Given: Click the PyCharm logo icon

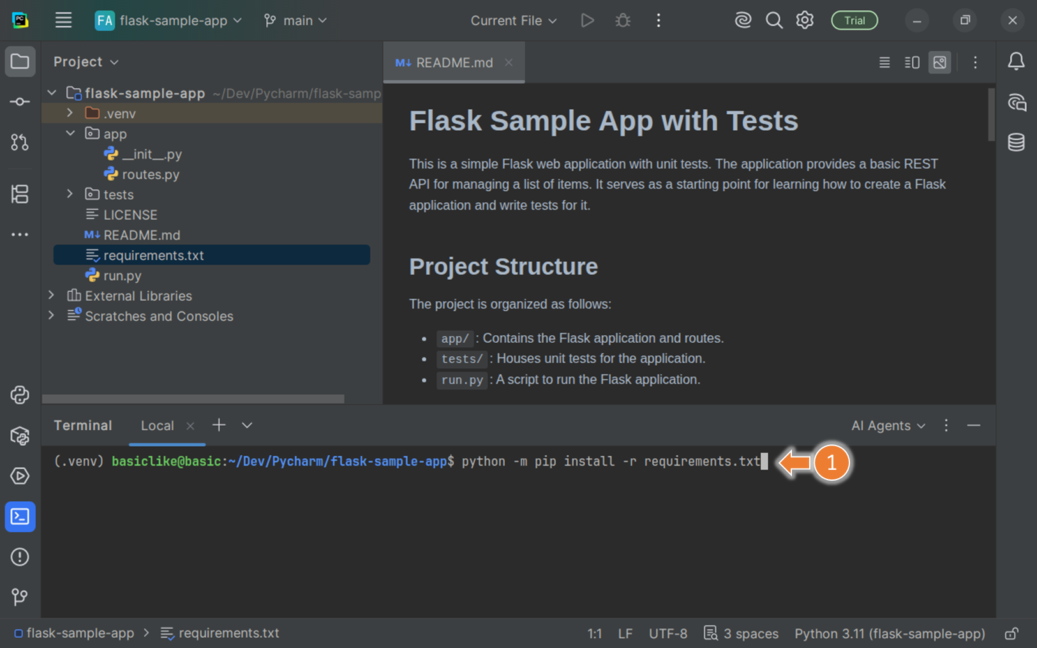Looking at the screenshot, I should (20, 20).
